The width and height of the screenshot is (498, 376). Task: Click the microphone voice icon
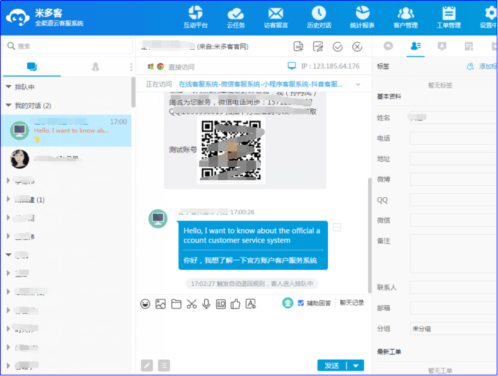206,304
